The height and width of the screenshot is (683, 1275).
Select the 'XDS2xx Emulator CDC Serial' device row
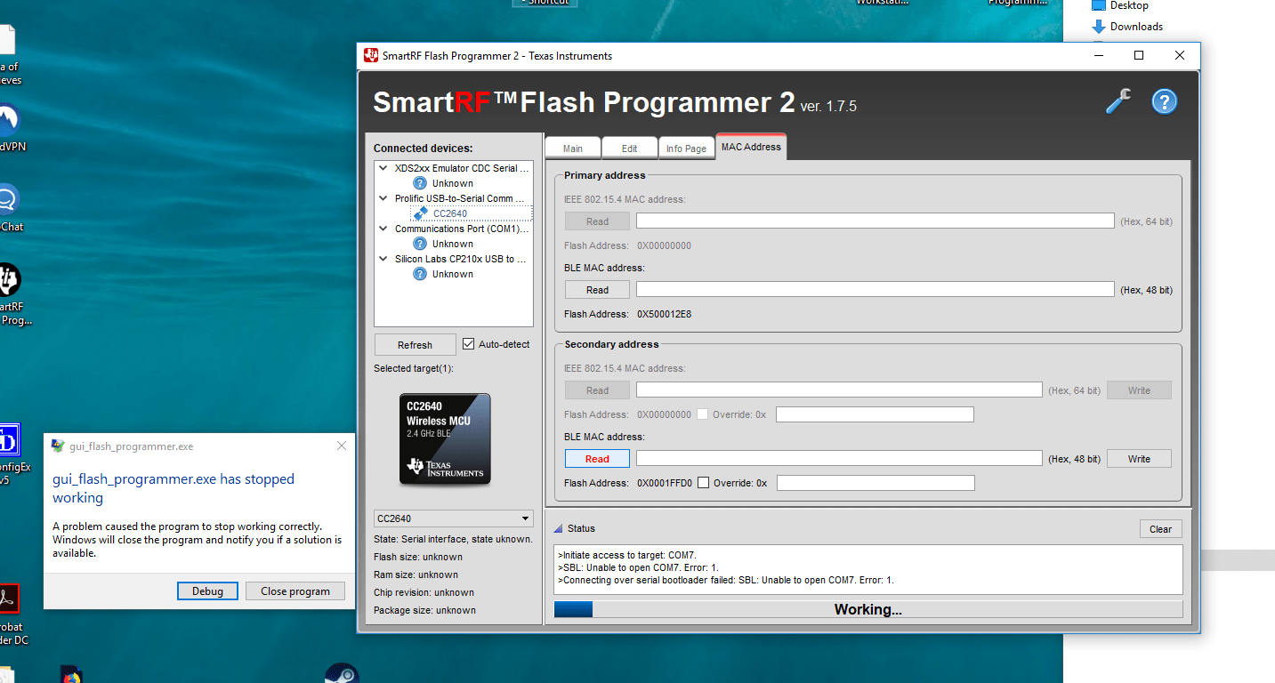tap(462, 168)
